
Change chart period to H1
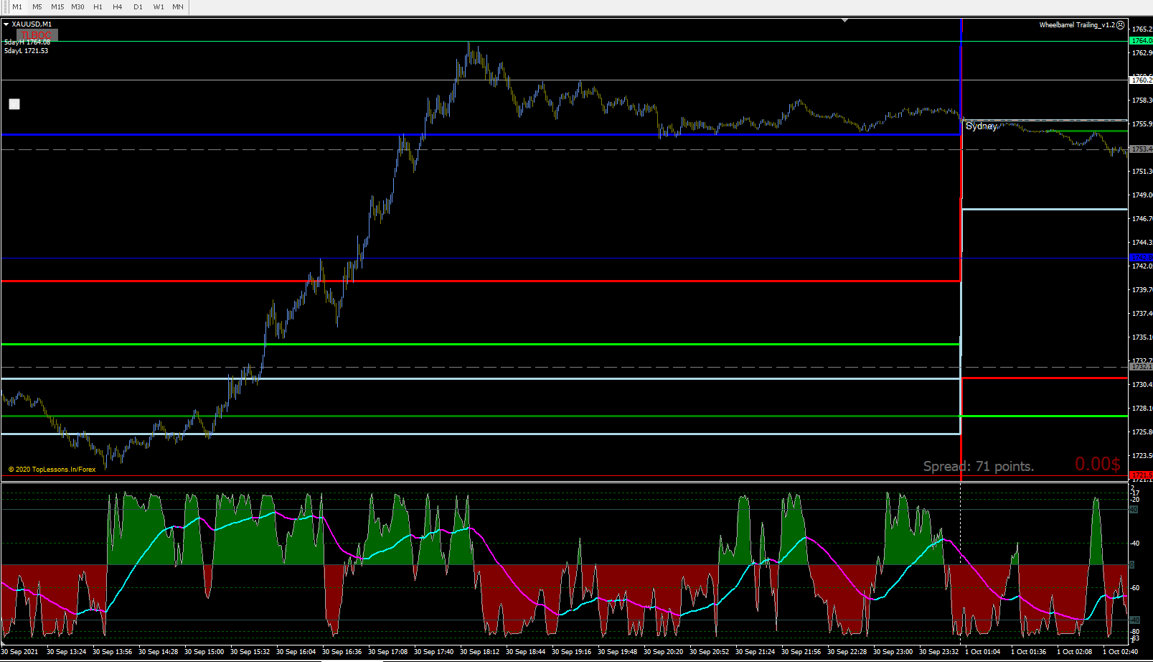98,6
